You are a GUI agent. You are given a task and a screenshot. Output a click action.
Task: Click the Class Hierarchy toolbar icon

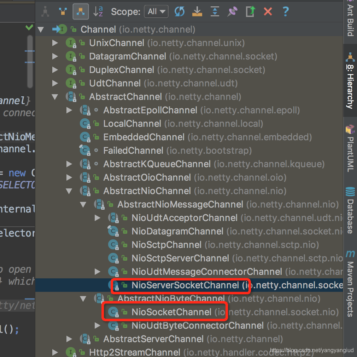(x=45, y=11)
